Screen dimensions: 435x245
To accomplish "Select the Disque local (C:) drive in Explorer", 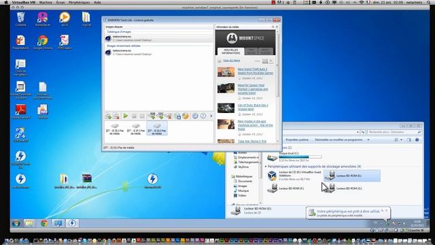I will tap(294, 157).
